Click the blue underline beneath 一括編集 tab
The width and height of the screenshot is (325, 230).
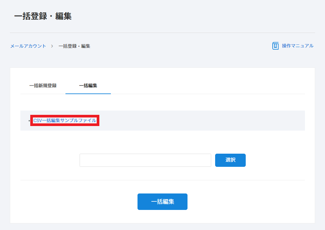click(x=88, y=94)
